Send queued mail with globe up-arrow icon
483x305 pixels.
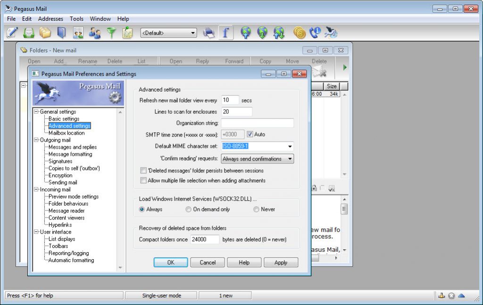[246, 33]
